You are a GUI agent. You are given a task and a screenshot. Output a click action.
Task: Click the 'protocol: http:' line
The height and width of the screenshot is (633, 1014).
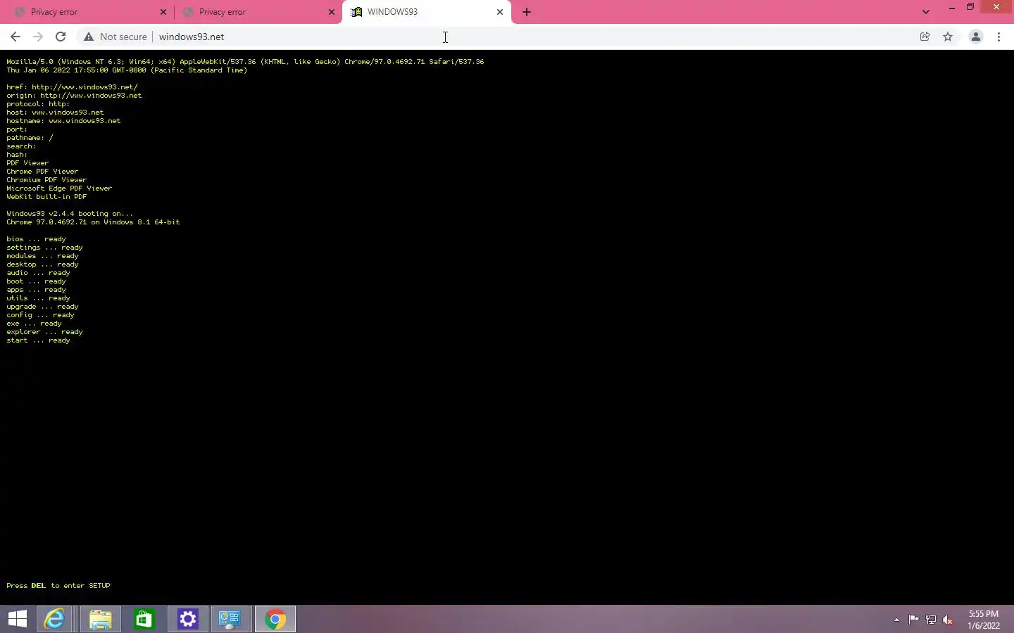click(x=38, y=104)
